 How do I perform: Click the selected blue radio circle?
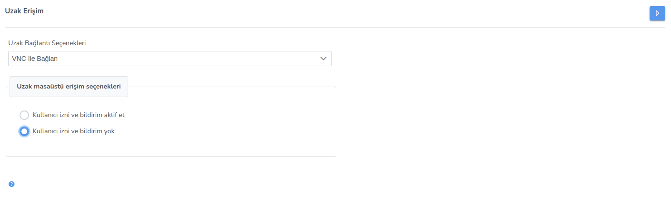pos(24,131)
